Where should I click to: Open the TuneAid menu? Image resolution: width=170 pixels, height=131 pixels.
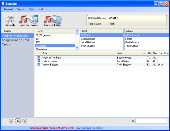click(8, 9)
